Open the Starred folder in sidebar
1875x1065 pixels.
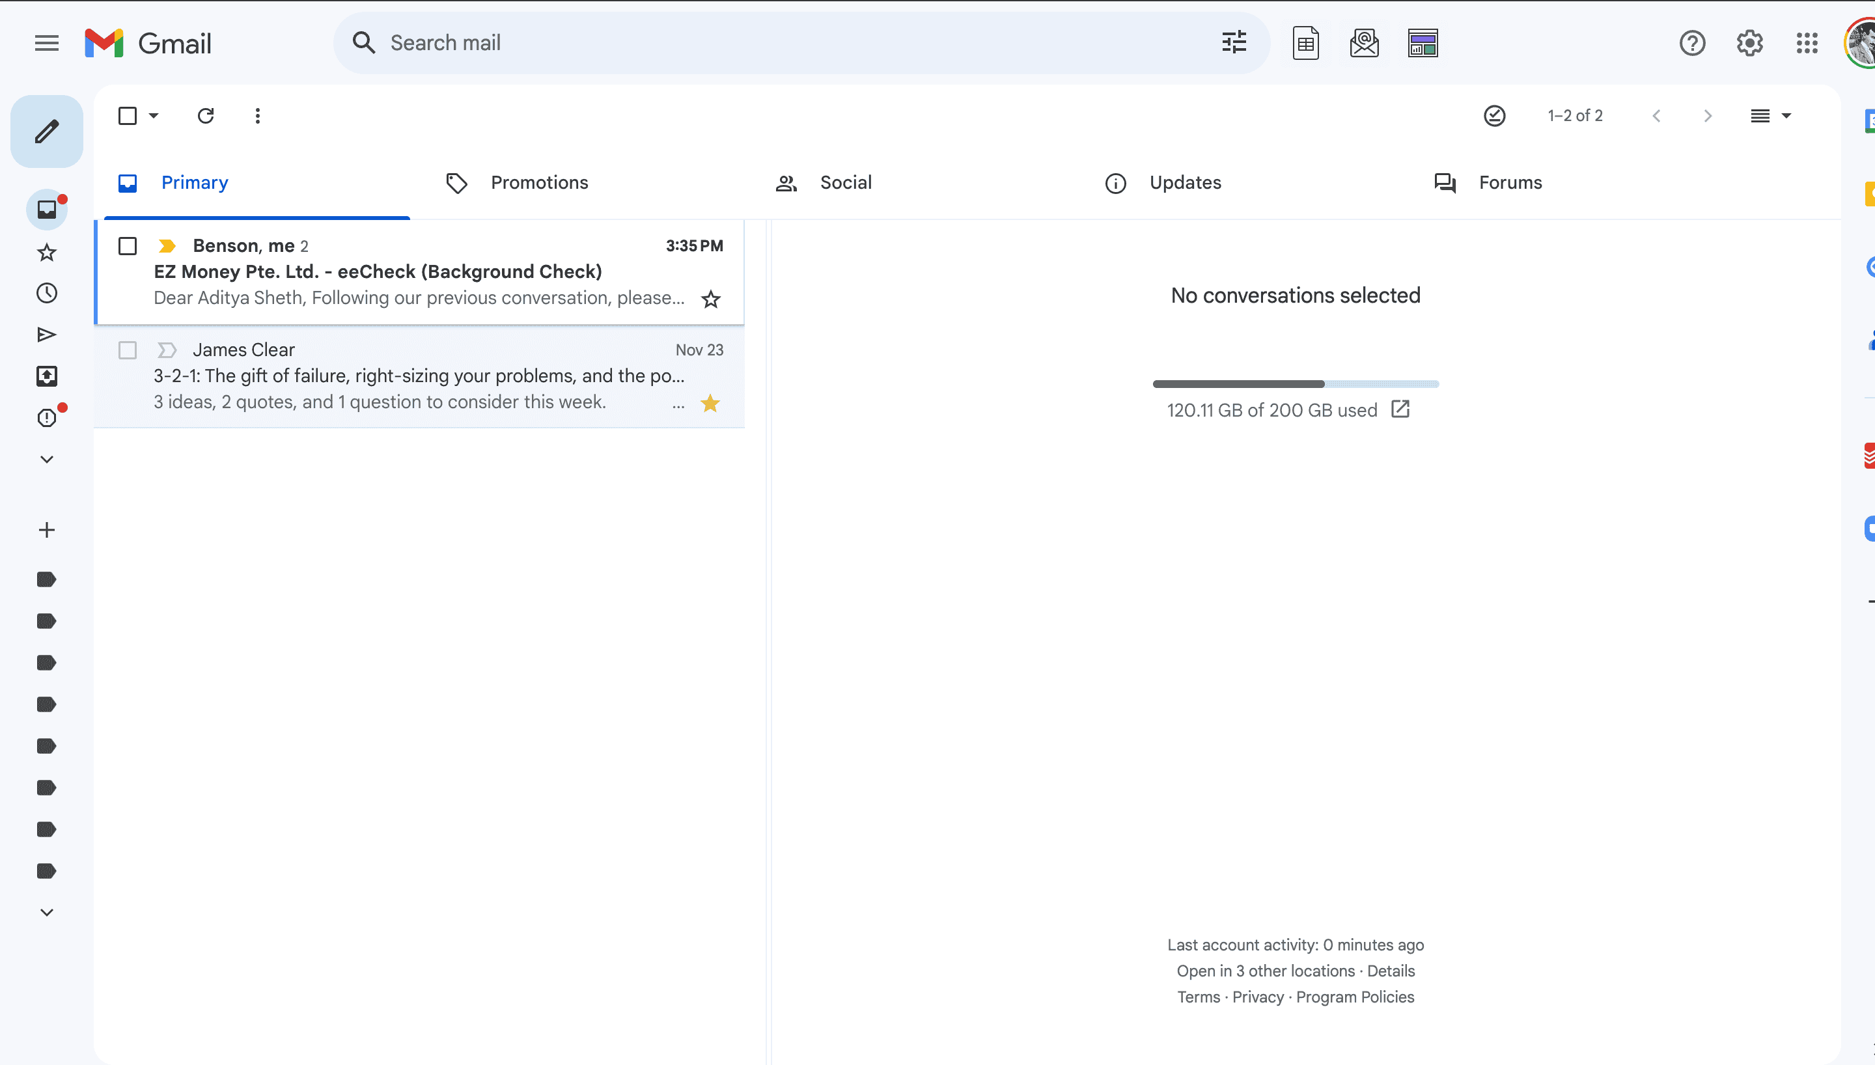tap(46, 252)
